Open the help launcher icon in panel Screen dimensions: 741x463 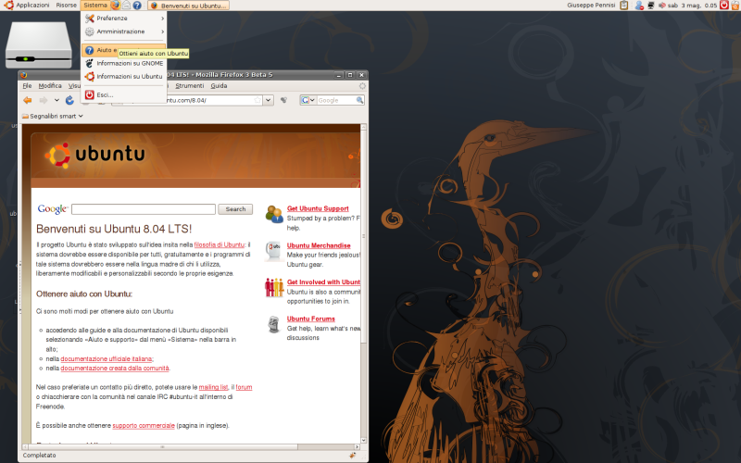click(137, 6)
